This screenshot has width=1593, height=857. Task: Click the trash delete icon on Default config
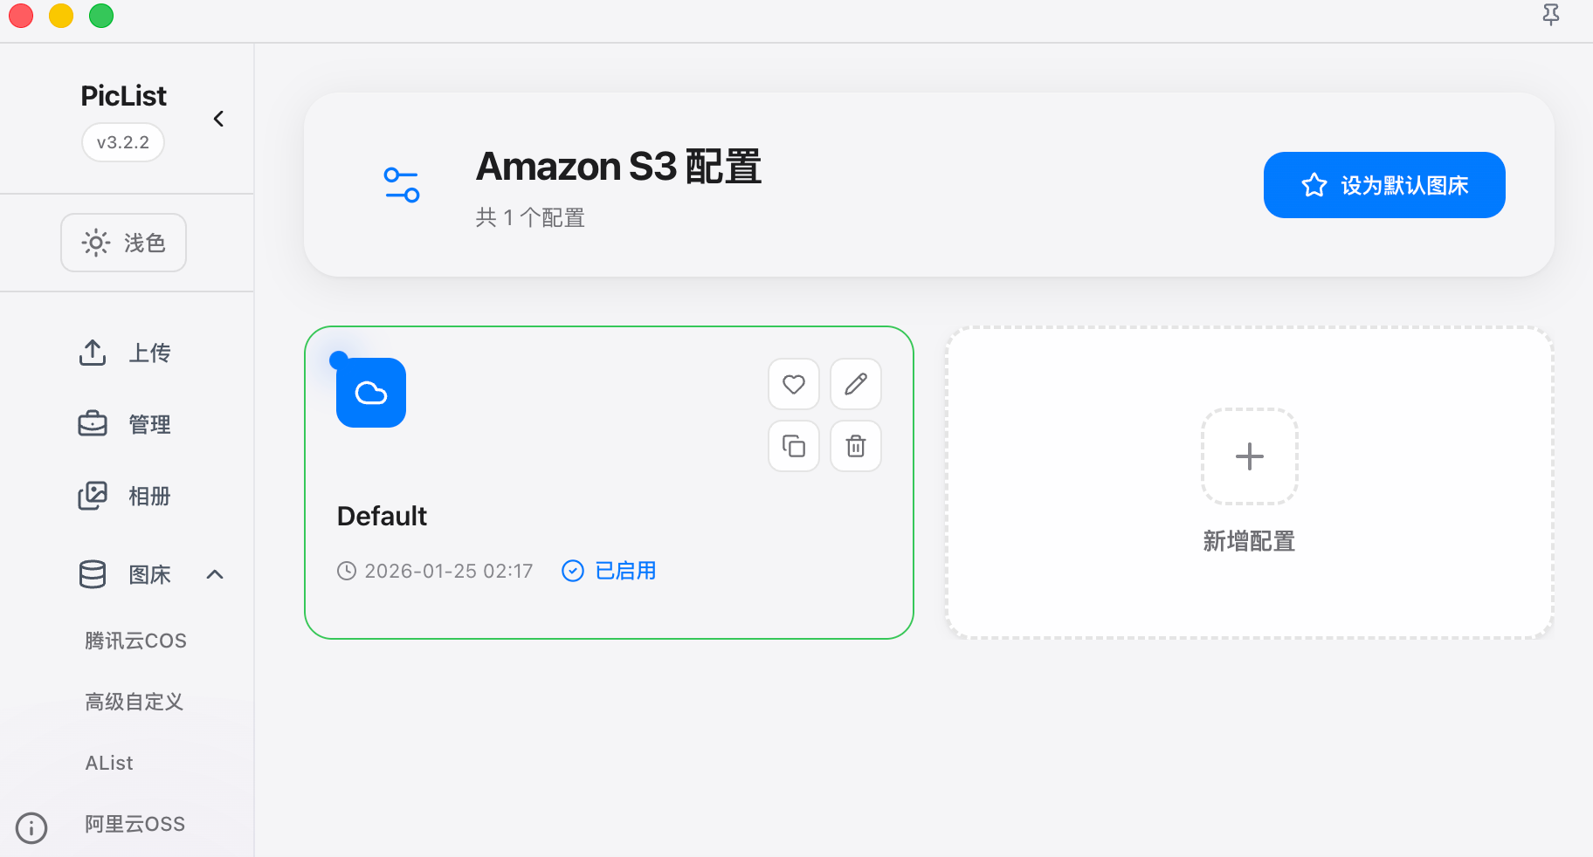(x=856, y=446)
